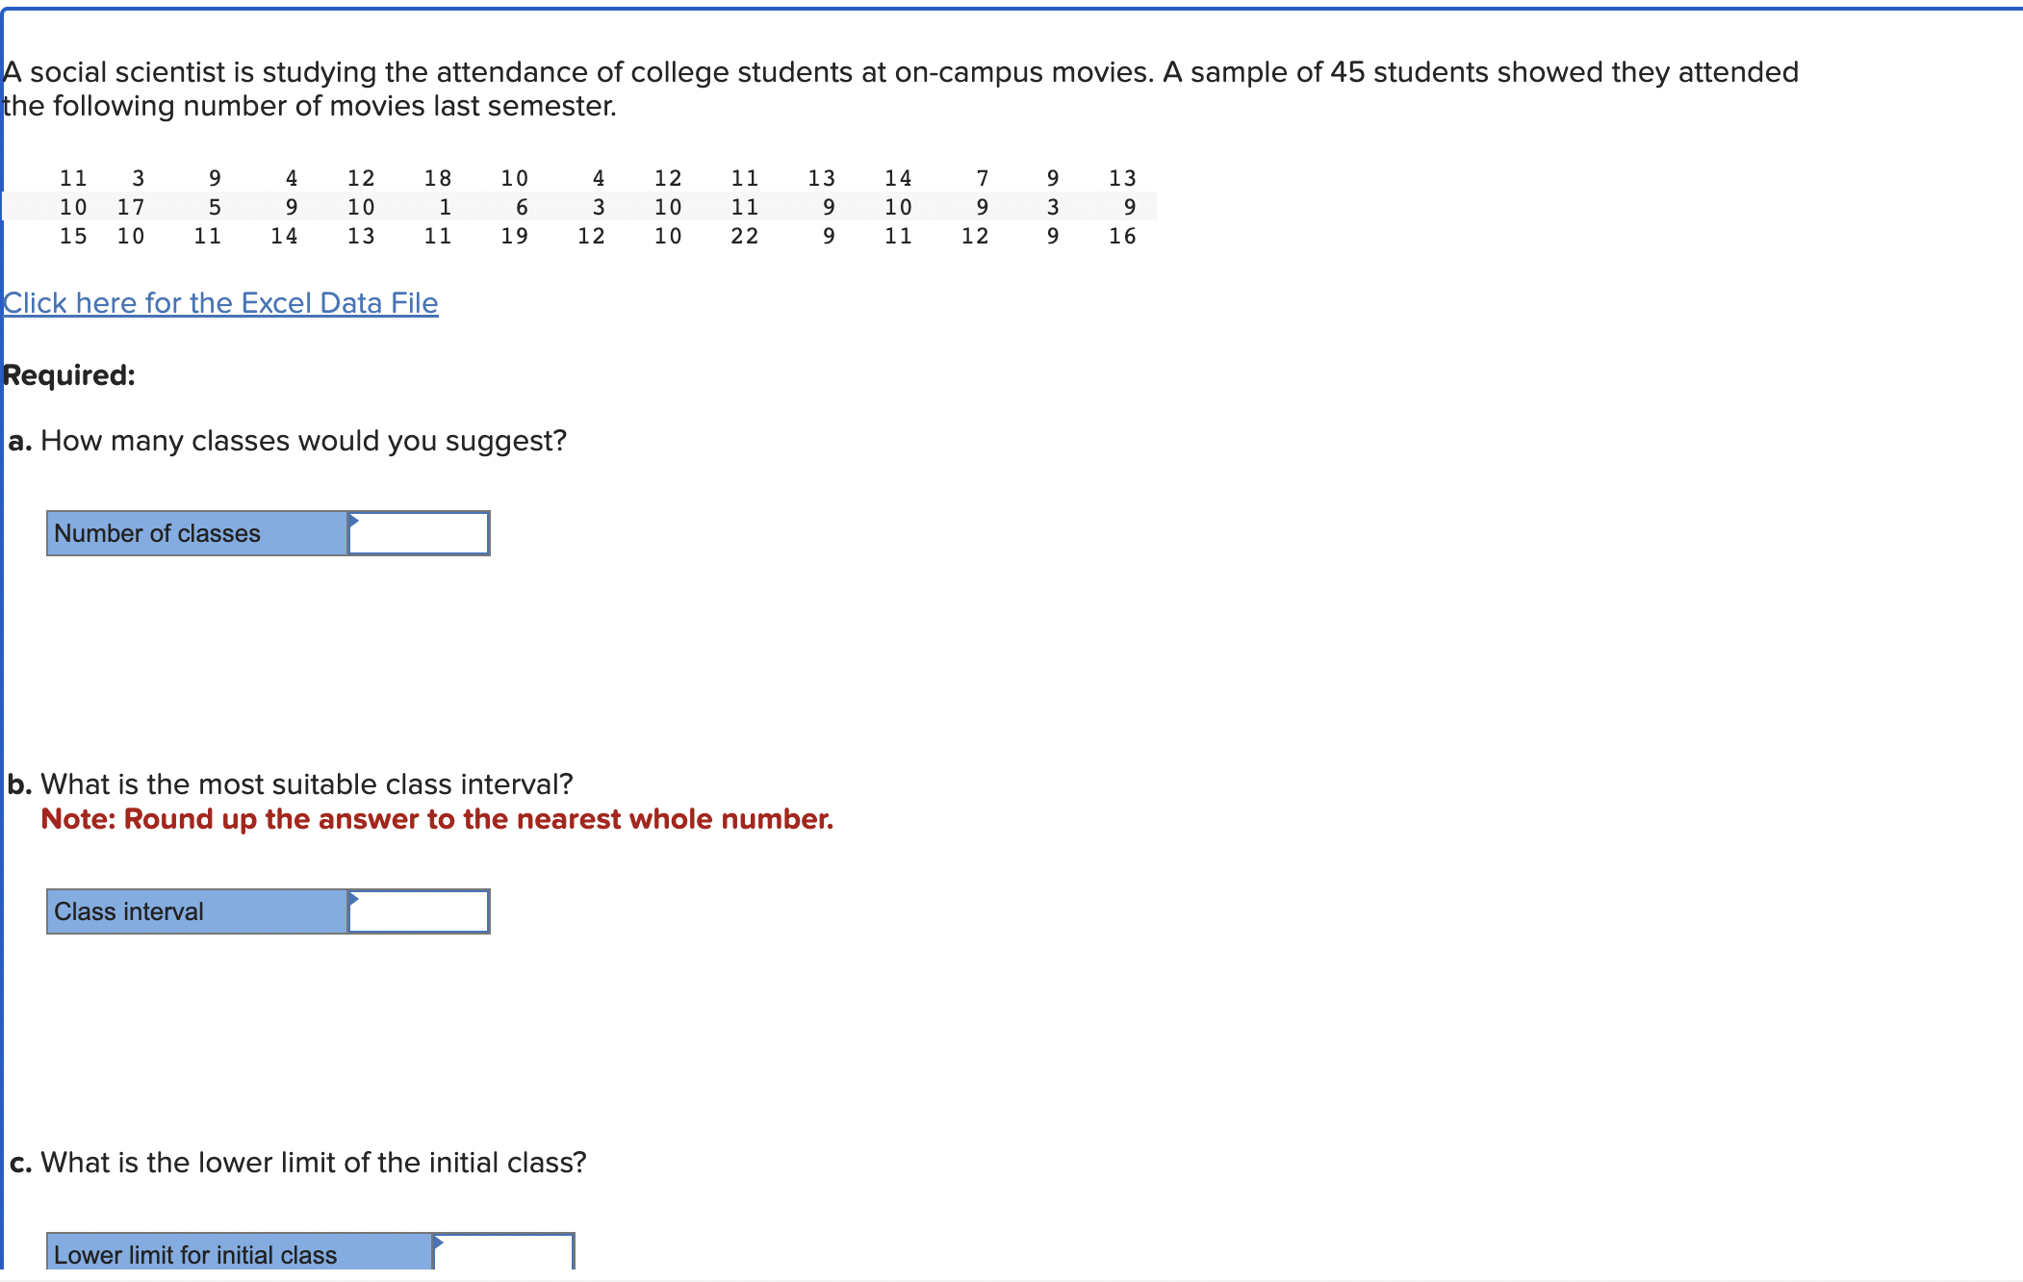The width and height of the screenshot is (2023, 1282).
Task: Open the Excel Data File link
Action: (219, 302)
